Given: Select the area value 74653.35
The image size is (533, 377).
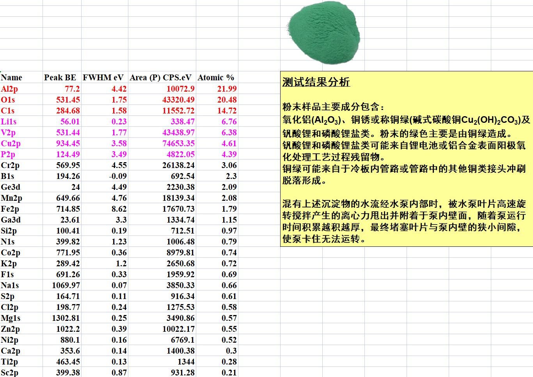Looking at the screenshot, I should tap(178, 143).
